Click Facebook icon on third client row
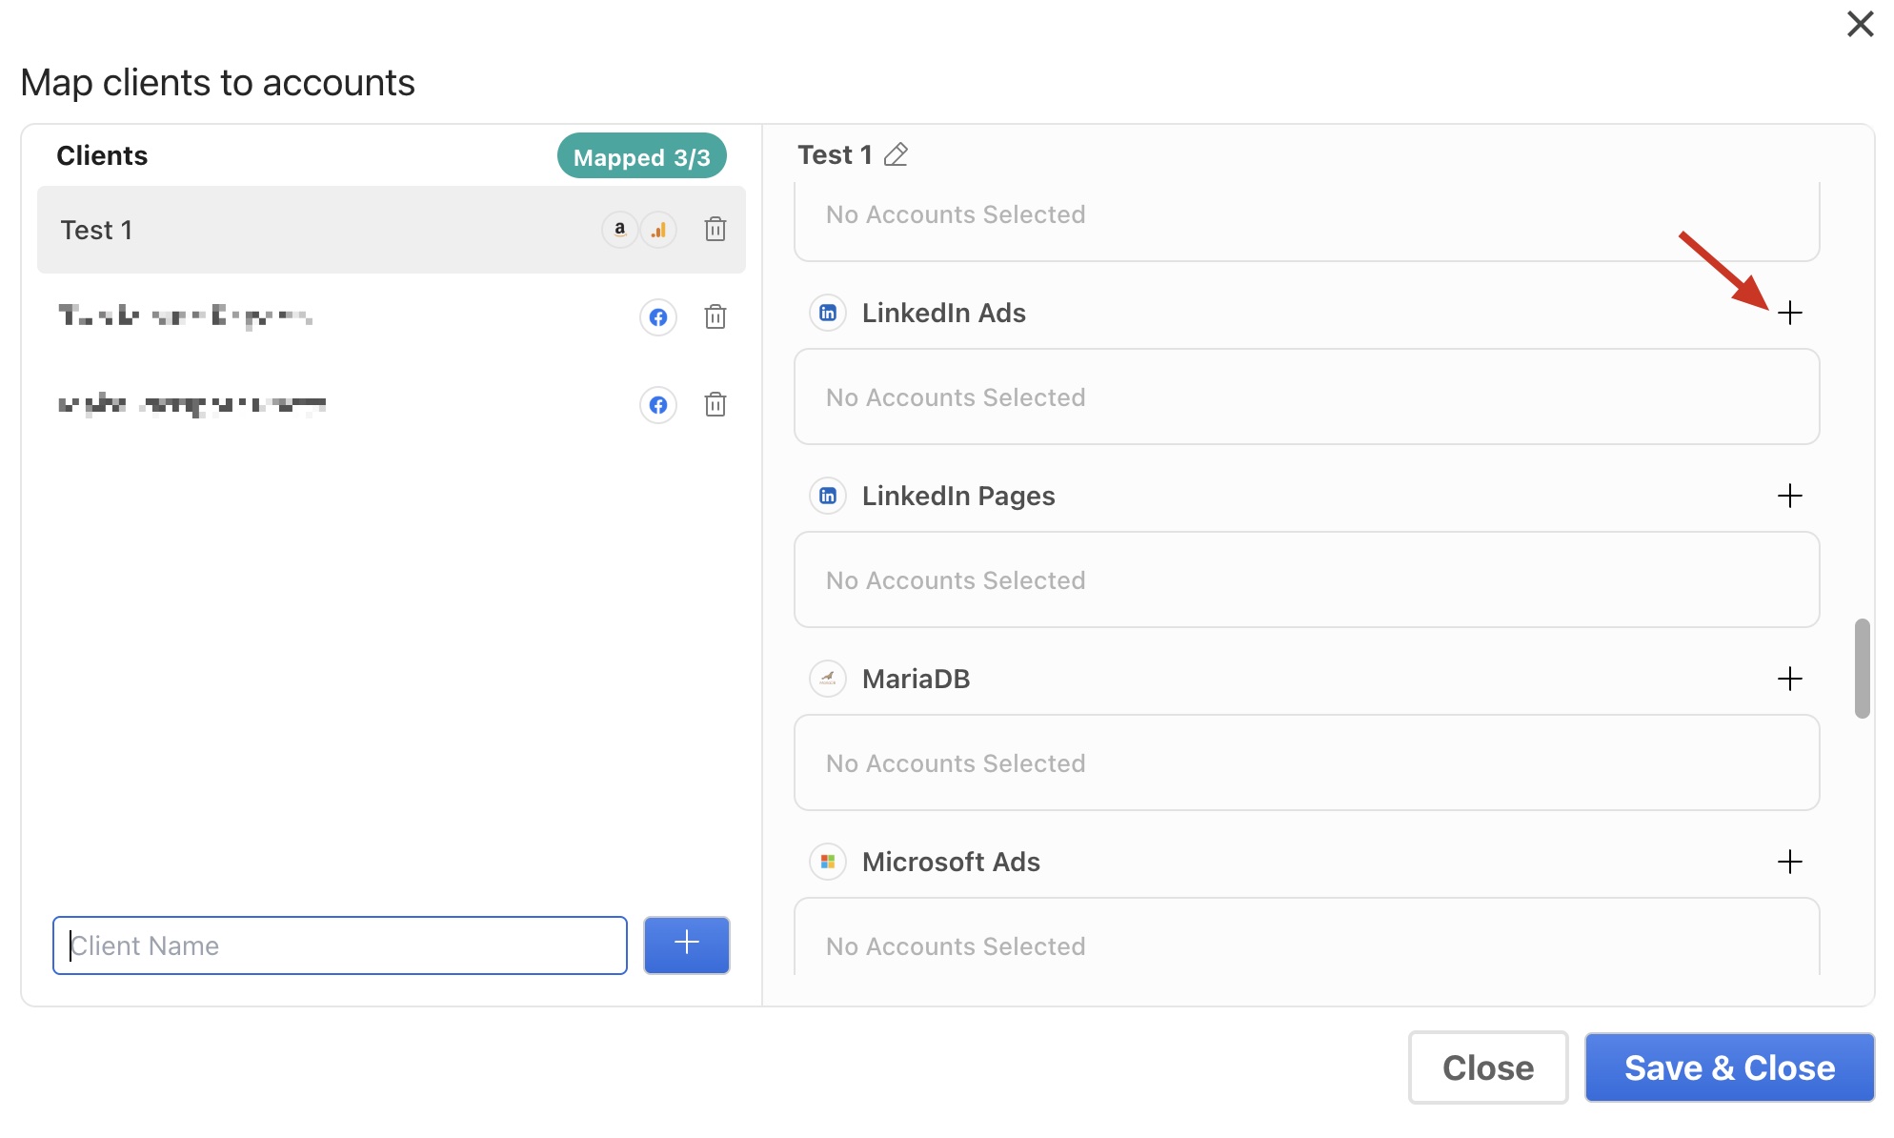The width and height of the screenshot is (1894, 1138). 658,405
